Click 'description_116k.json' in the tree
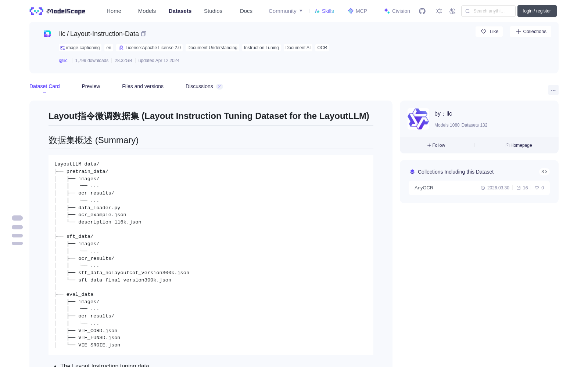Viewport: 588px width, 367px height. click(x=110, y=222)
